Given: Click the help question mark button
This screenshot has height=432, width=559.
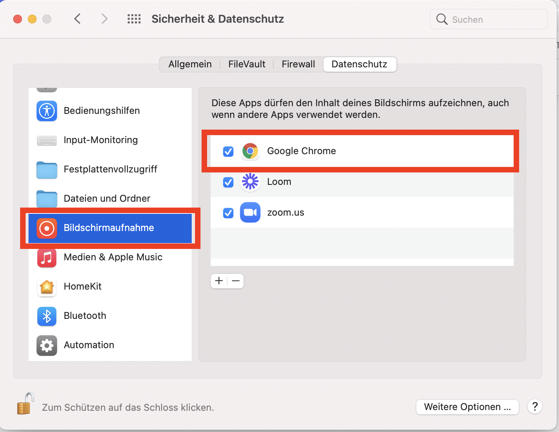Looking at the screenshot, I should [x=535, y=406].
